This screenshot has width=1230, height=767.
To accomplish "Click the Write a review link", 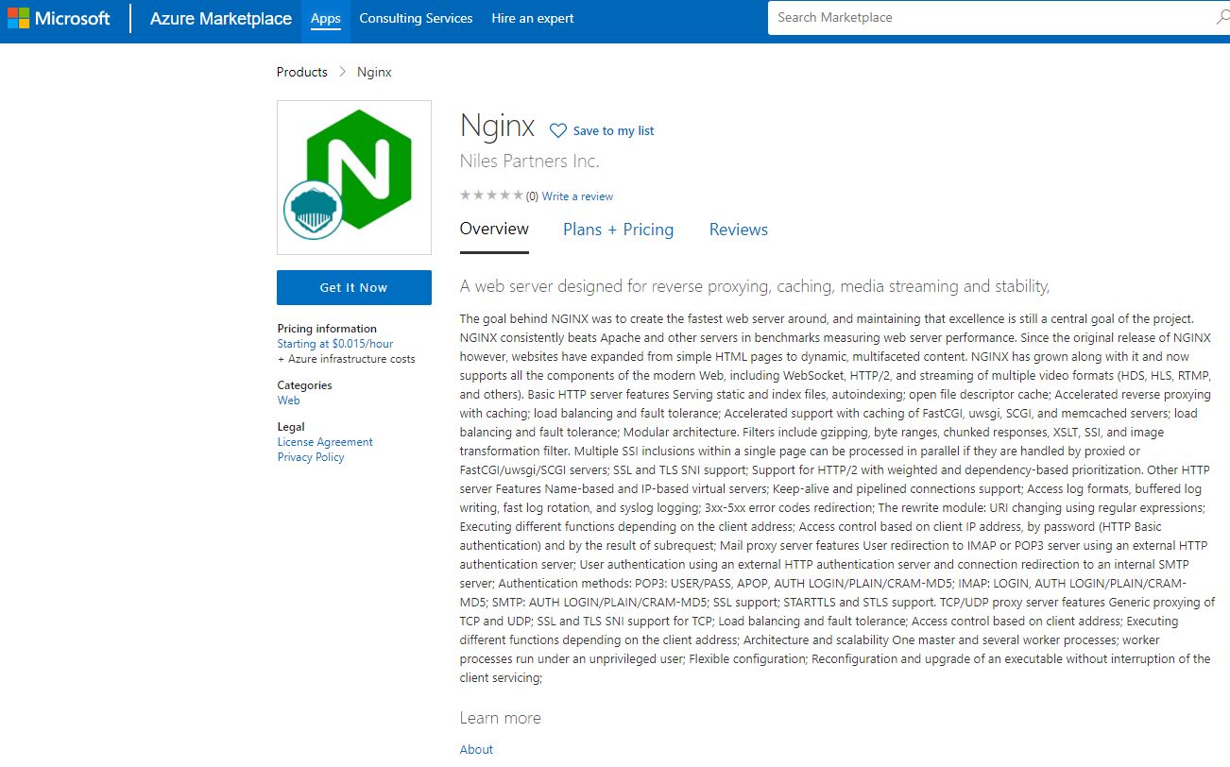I will click(577, 196).
